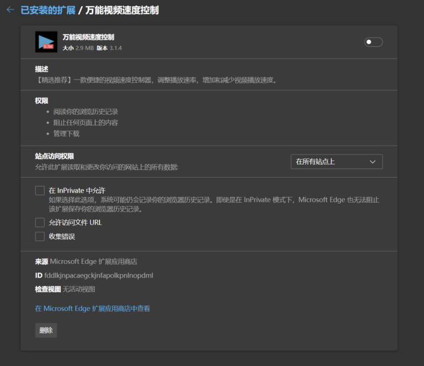Click the 阅读你的浏览历史记录 permission item
The image size is (424, 366).
click(86, 112)
